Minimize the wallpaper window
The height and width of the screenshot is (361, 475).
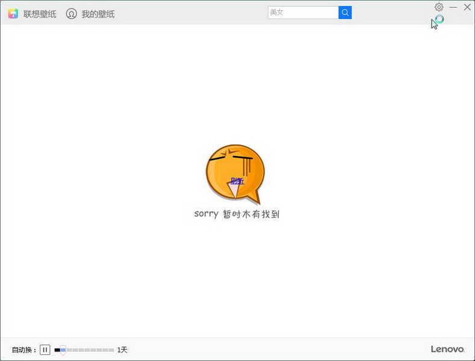(453, 7)
